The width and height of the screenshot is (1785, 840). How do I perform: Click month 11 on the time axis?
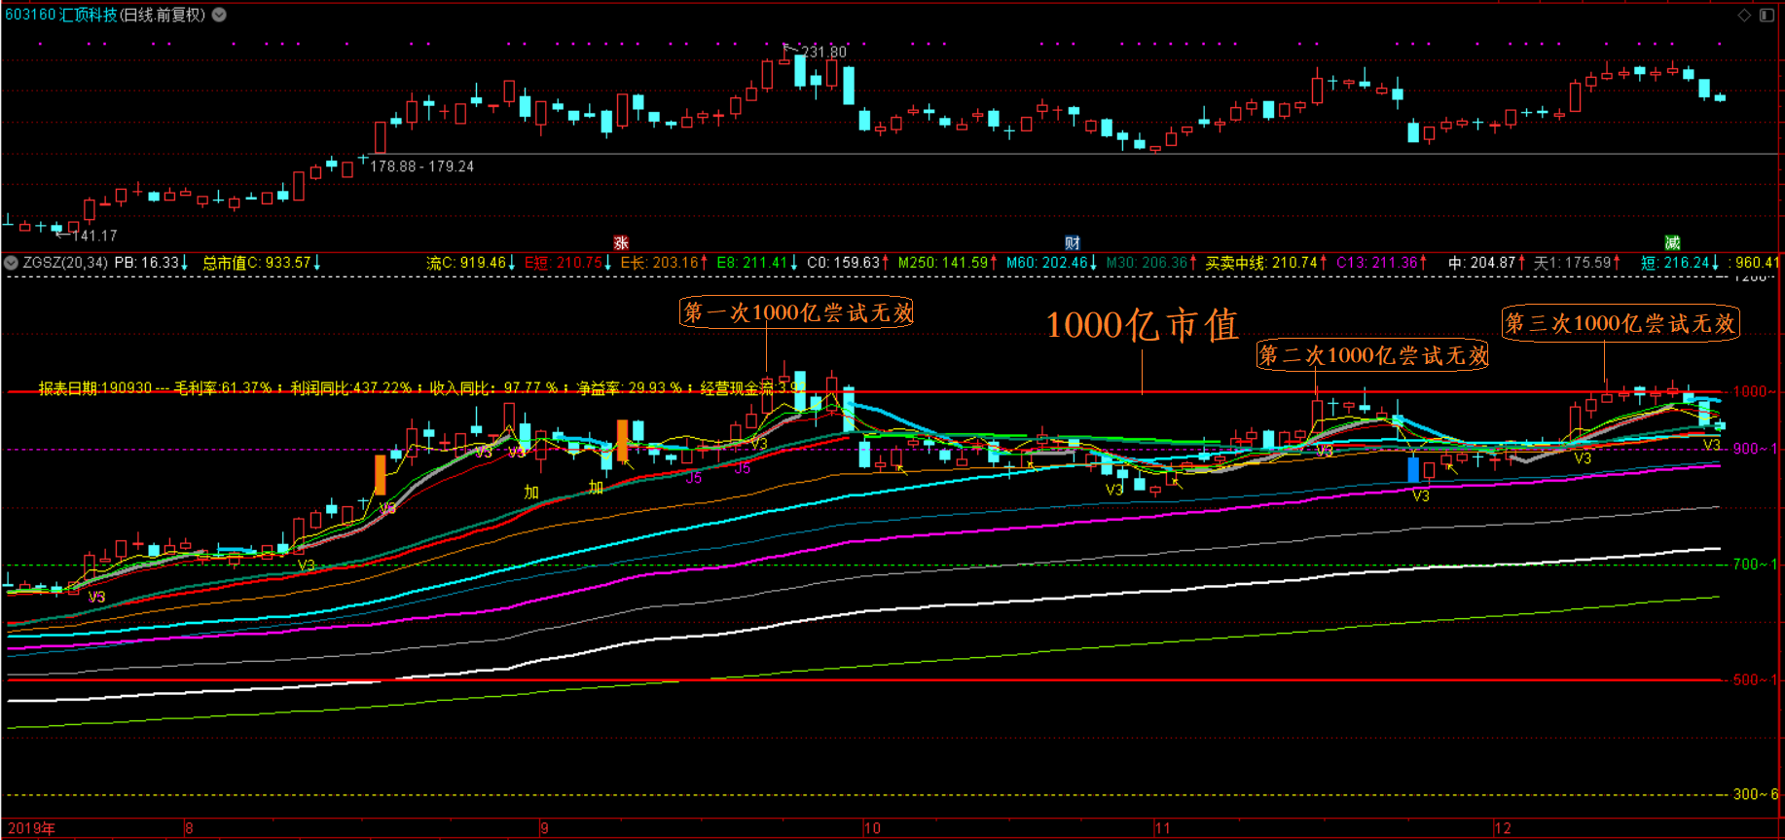(1162, 828)
